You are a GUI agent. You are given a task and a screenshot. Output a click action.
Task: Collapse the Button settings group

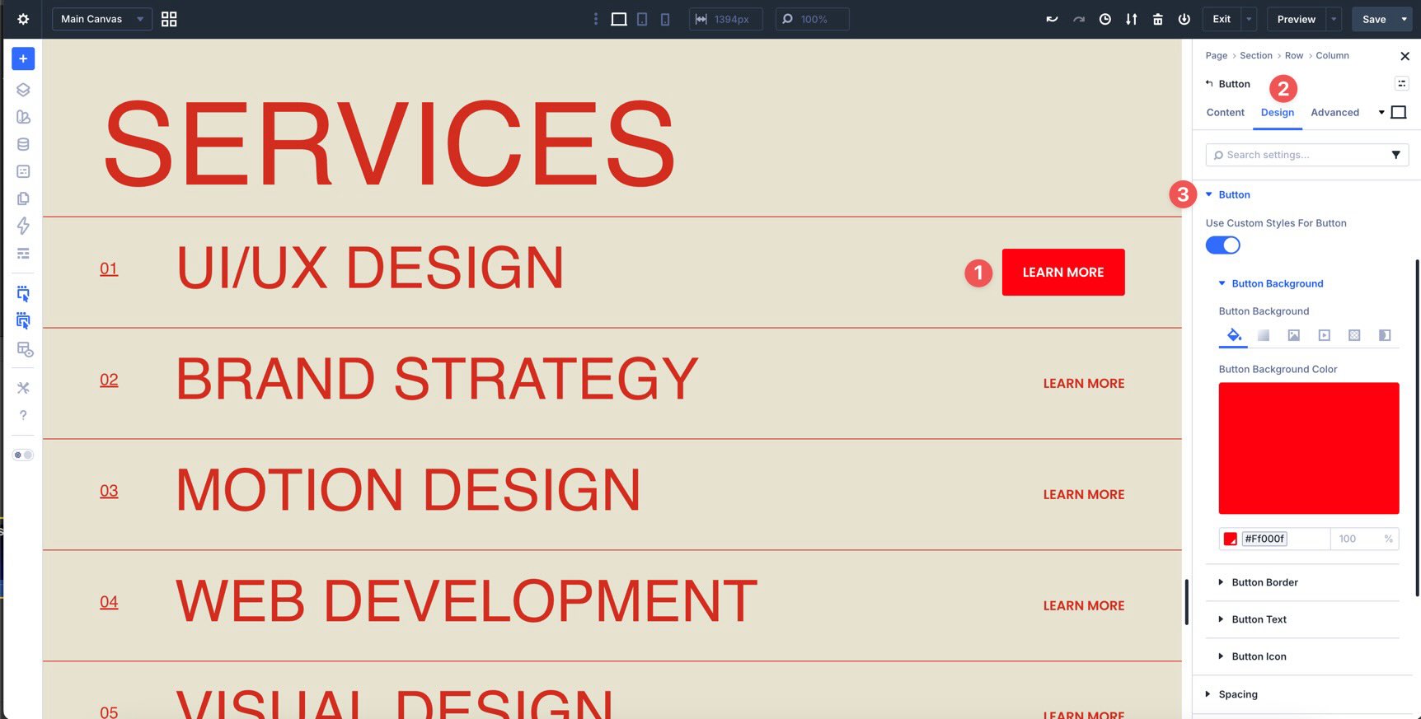[x=1228, y=194]
